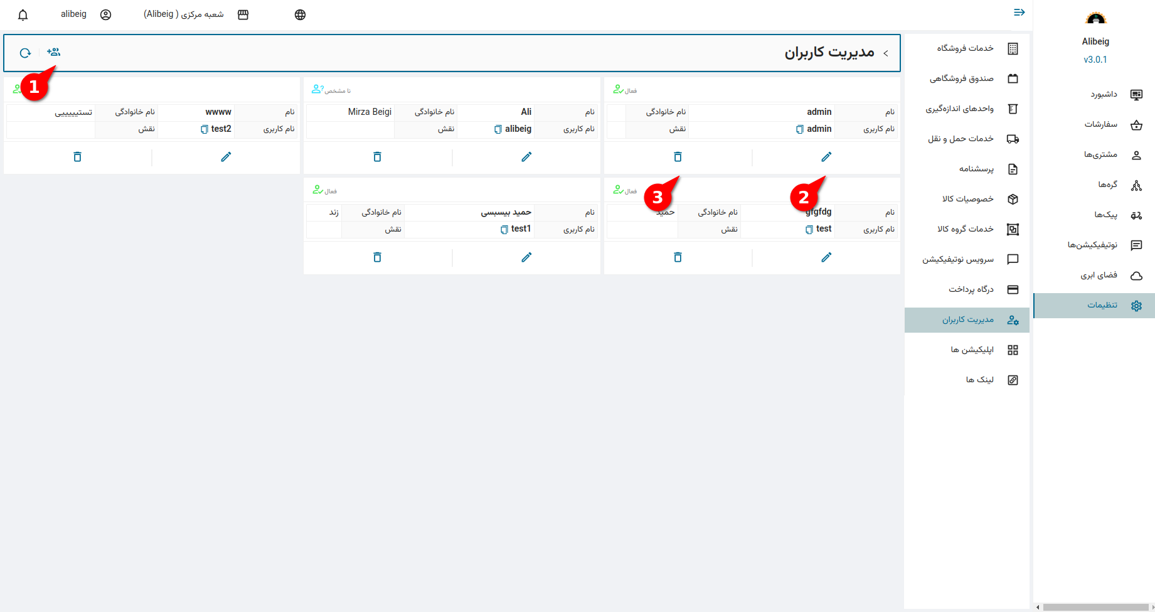Delete the alibeig user via trash icon
Image resolution: width=1155 pixels, height=612 pixels.
point(377,157)
